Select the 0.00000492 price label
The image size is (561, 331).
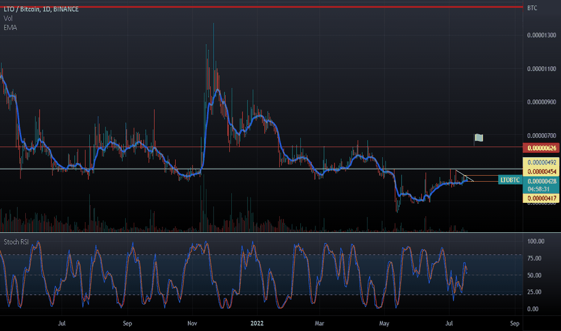(x=542, y=162)
